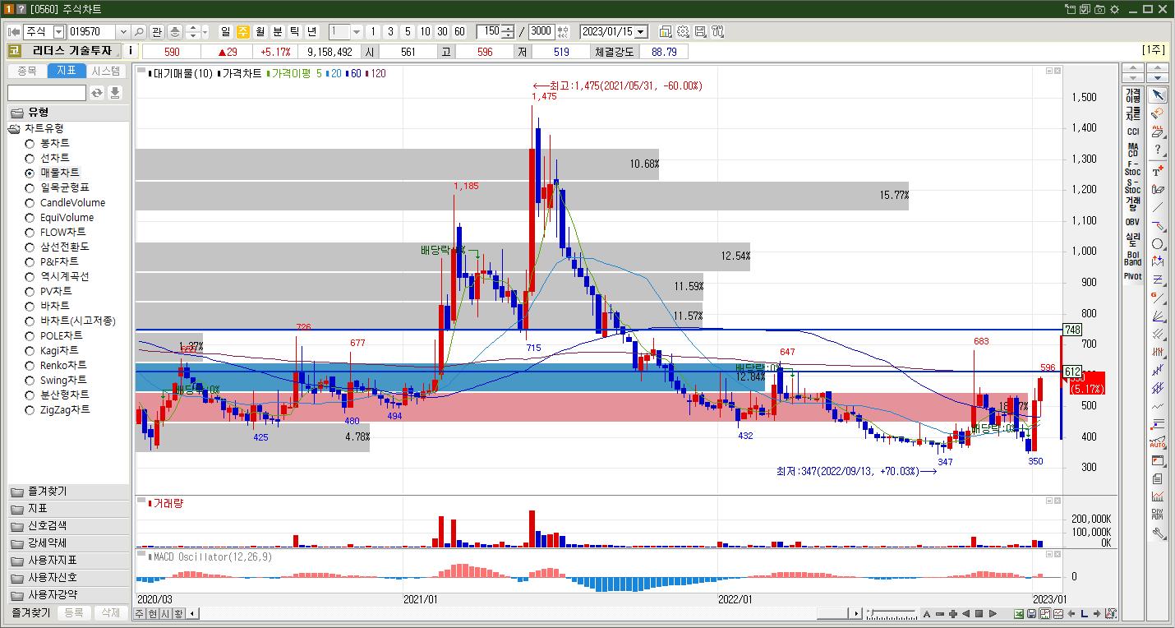Click the chart tools icon at toolbar end
This screenshot has height=628, width=1175.
click(717, 31)
